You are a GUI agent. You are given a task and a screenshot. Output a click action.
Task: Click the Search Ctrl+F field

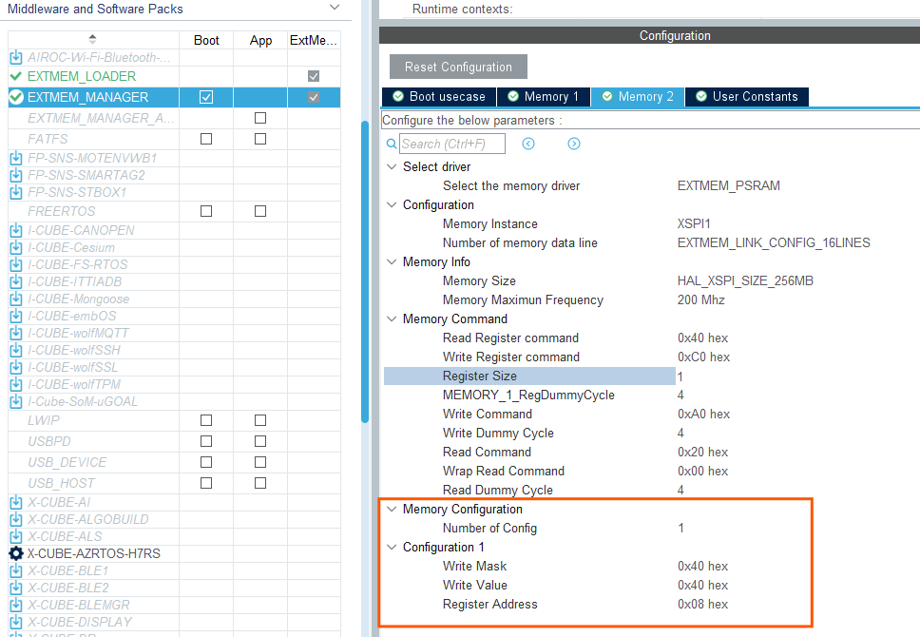(x=451, y=143)
